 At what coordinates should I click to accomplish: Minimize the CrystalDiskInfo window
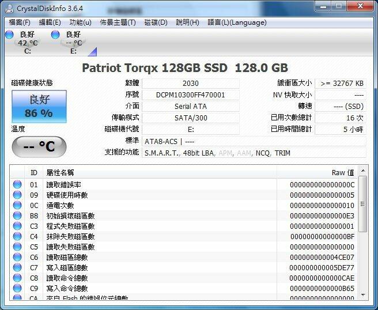(x=323, y=6)
